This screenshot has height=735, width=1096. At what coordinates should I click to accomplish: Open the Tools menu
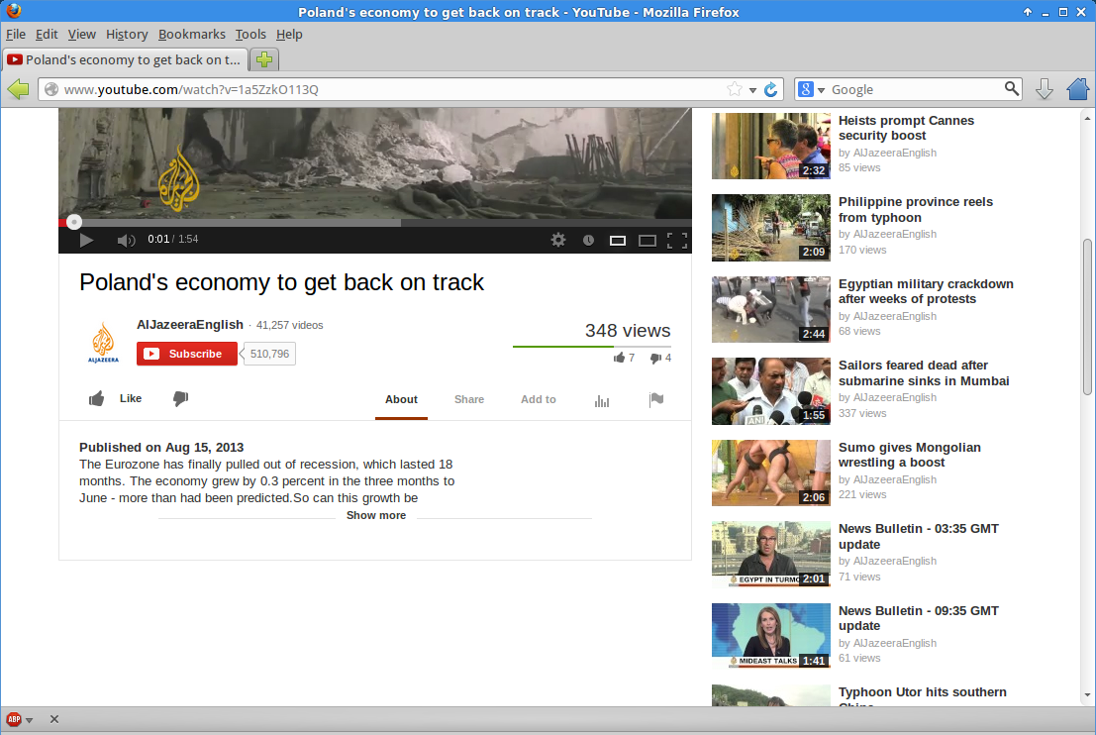pos(250,35)
